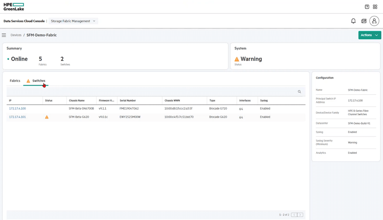Viewport: 383px width, 220px height.
Task: Click firmware version v9.1.1
Action: [102, 109]
